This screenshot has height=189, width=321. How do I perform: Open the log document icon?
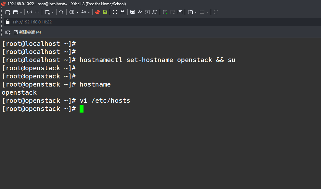(x=180, y=12)
